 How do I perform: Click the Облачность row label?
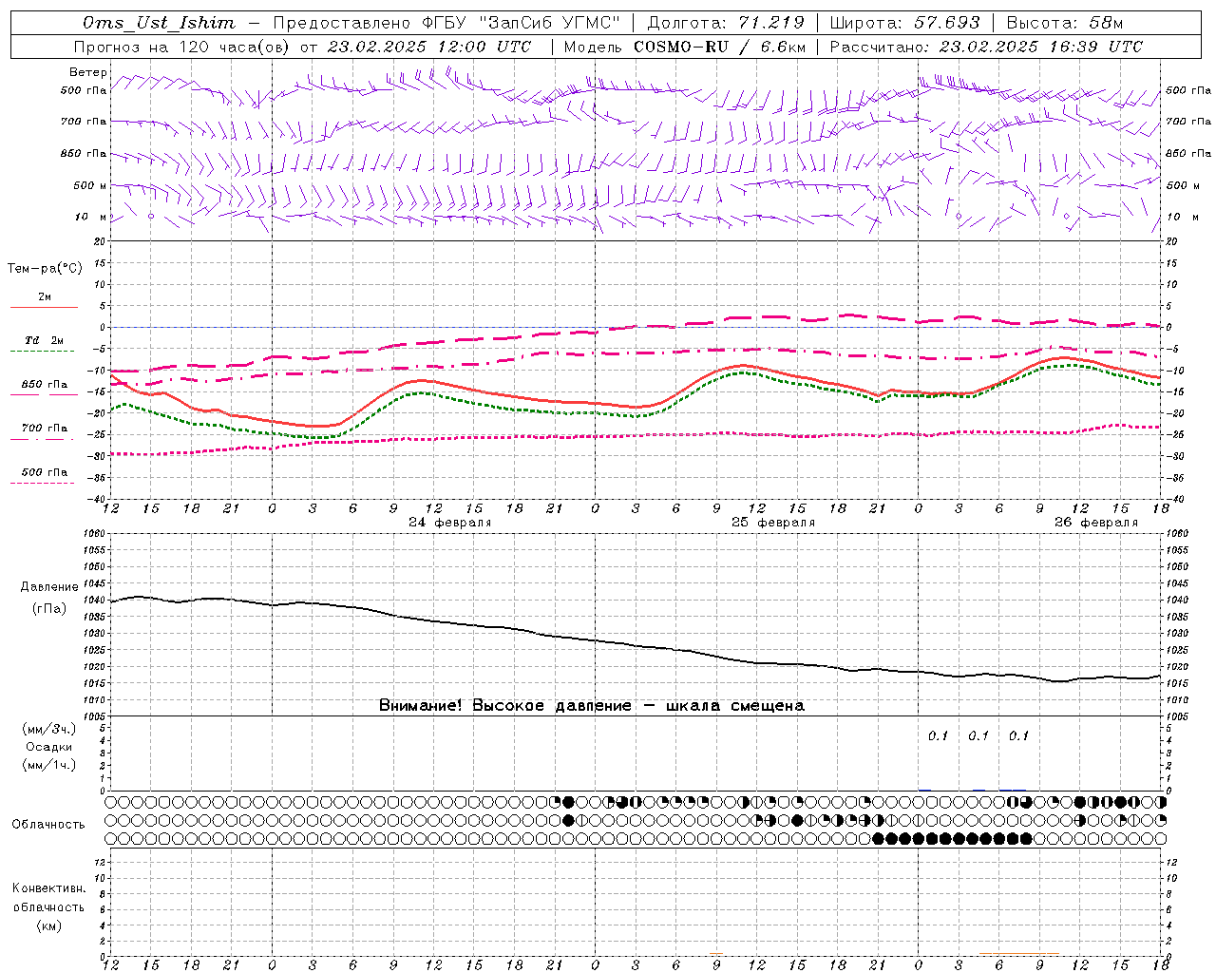[48, 824]
